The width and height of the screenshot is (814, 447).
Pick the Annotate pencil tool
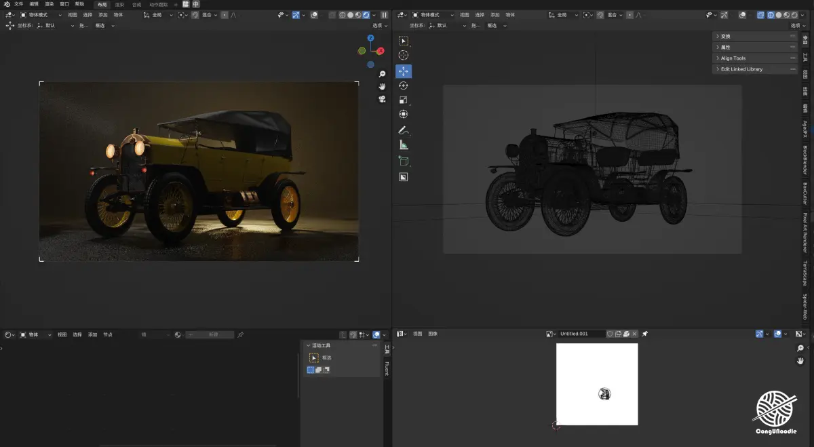pyautogui.click(x=404, y=130)
